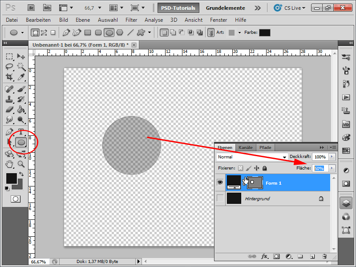
Task: Click the foreground color swatch
Action: click(x=12, y=178)
